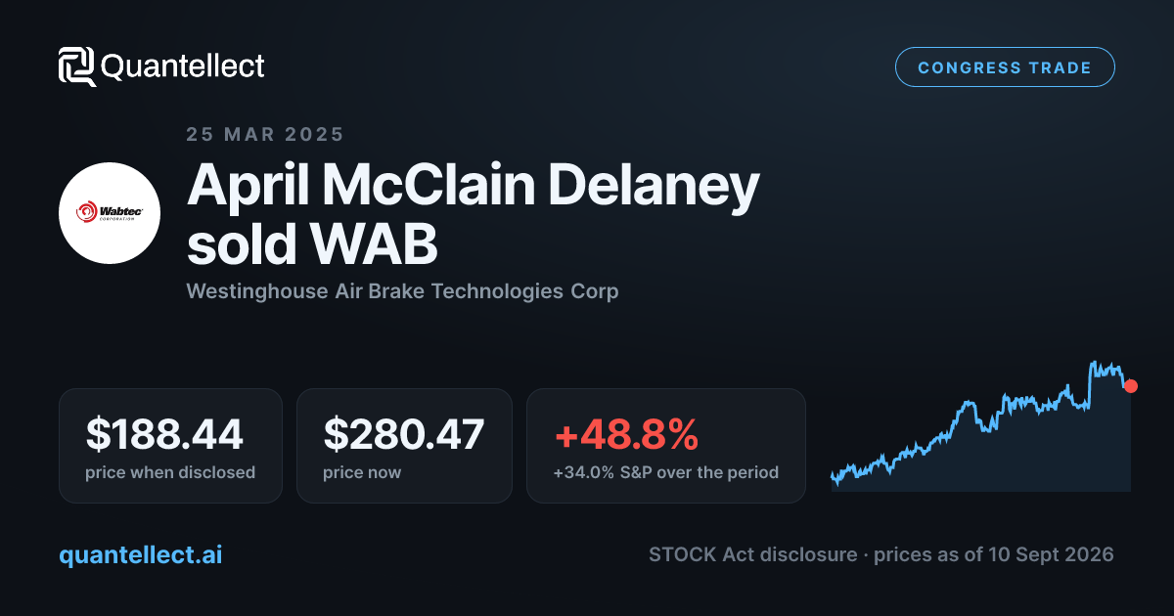Screen dimensions: 1174x616
Task: Click the WAB stock price chart
Action: tap(981, 426)
